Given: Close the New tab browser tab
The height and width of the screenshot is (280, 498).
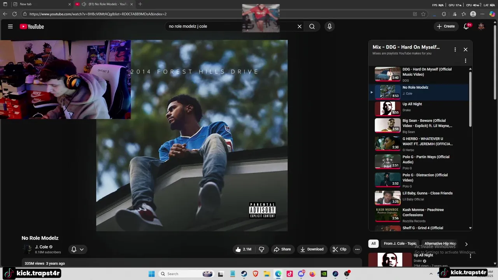Looking at the screenshot, I should click(x=70, y=4).
